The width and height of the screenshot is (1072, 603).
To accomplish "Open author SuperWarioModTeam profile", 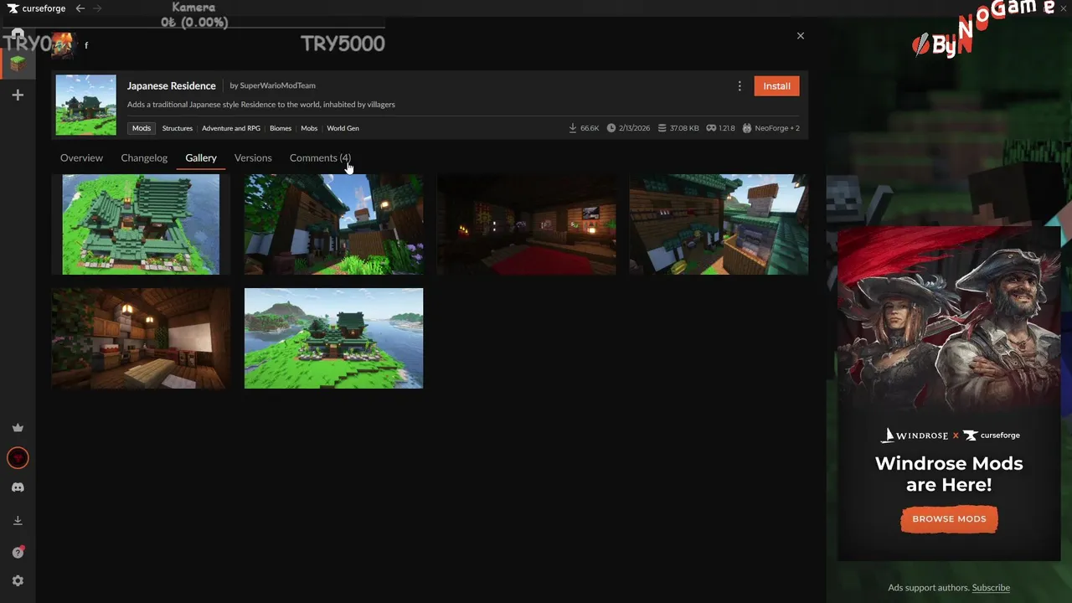I will 277,85.
